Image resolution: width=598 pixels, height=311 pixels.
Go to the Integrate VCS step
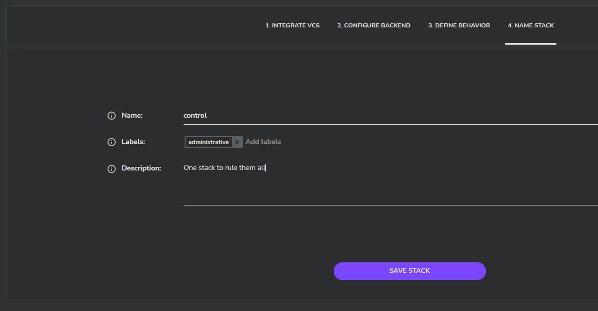pyautogui.click(x=293, y=25)
